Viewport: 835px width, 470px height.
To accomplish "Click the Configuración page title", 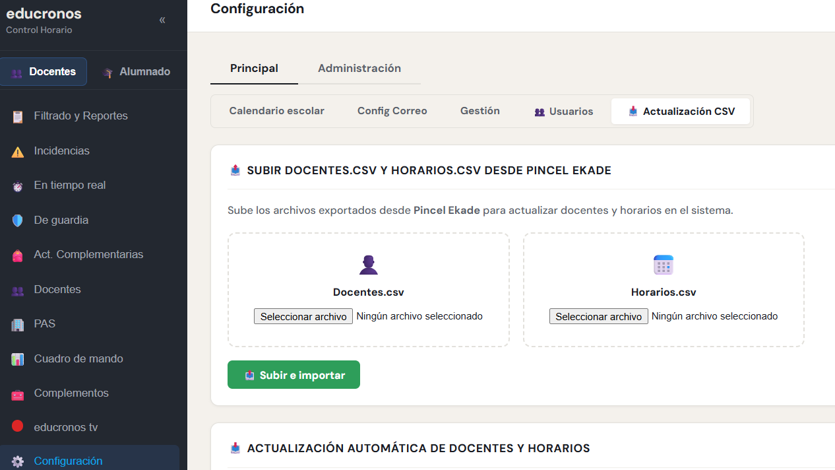I will pos(257,9).
